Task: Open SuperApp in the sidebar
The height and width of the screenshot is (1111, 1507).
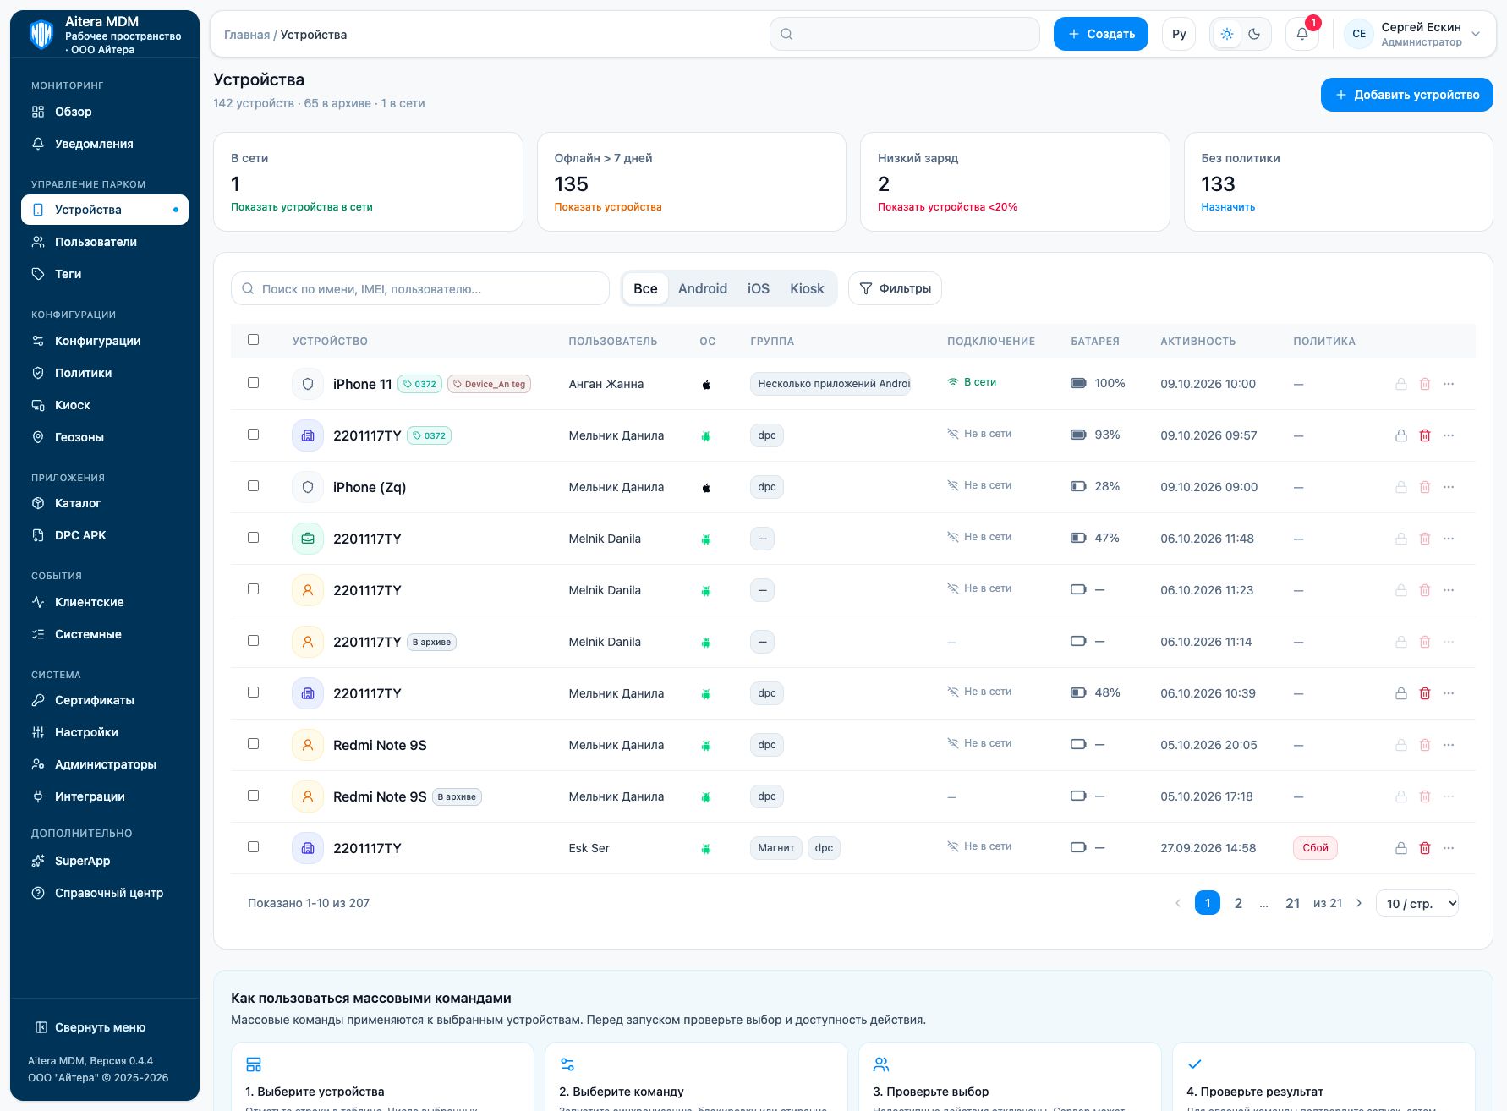Action: click(x=105, y=861)
